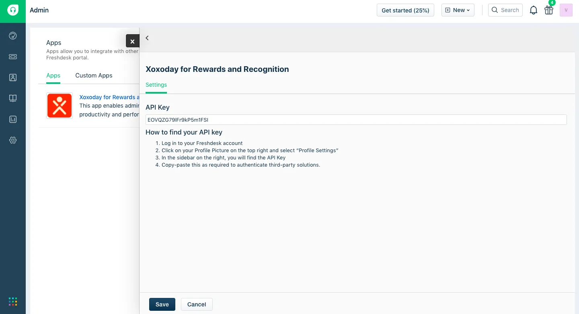Image resolution: width=579 pixels, height=314 pixels.
Task: Click the Xoxoday app logo thumbnail
Action: click(x=60, y=106)
